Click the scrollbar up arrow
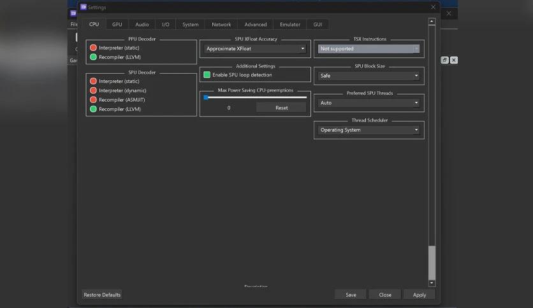The height and width of the screenshot is (308, 533). click(x=432, y=22)
